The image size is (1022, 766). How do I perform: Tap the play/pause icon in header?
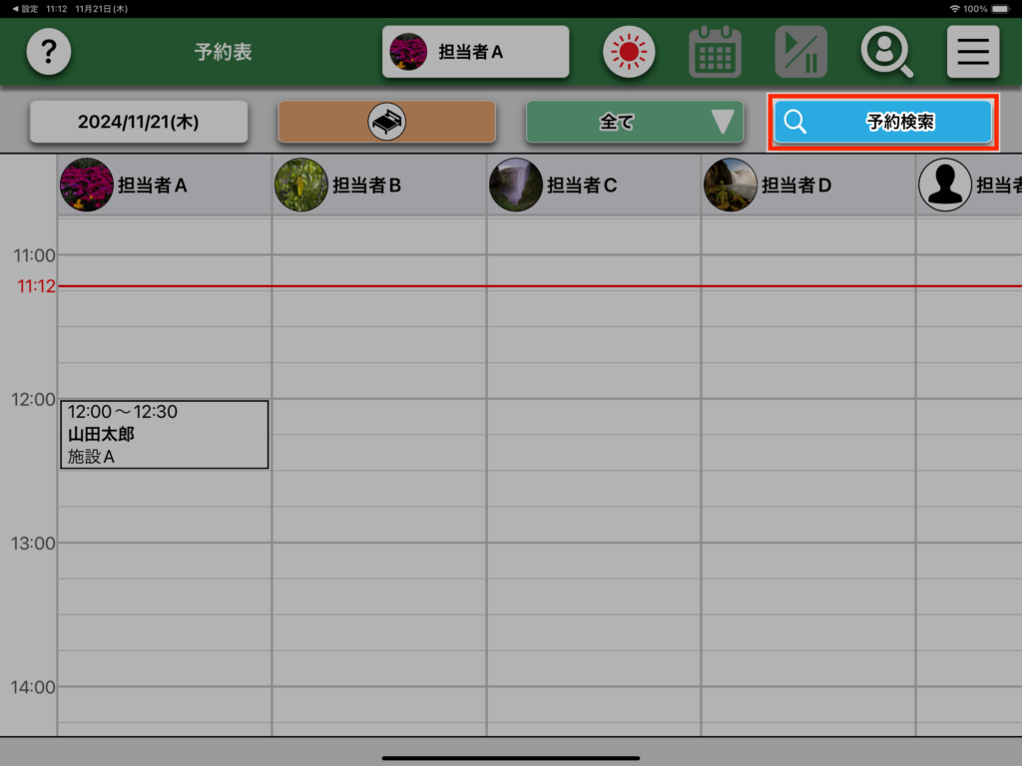[x=800, y=52]
